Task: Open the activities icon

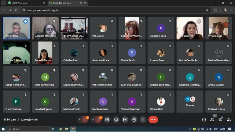Action: coord(229,120)
